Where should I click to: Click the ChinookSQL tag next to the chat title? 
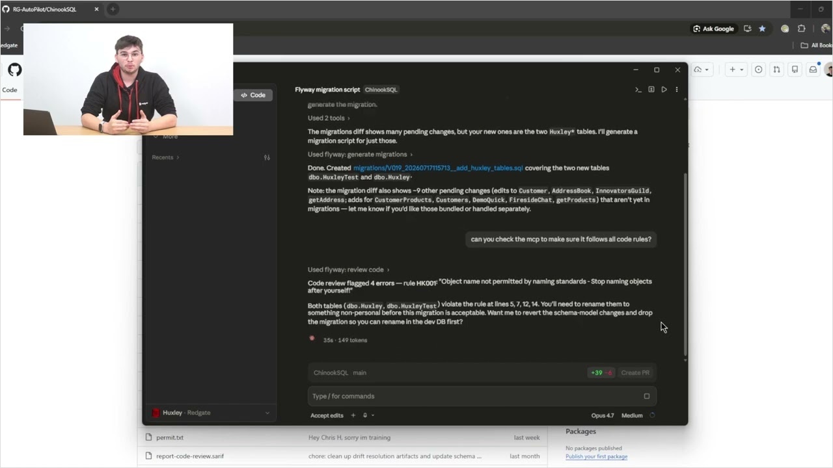pos(381,90)
